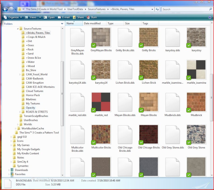
Task: Select the Mayan Blocks texture thumbnail
Action: click(x=149, y=102)
